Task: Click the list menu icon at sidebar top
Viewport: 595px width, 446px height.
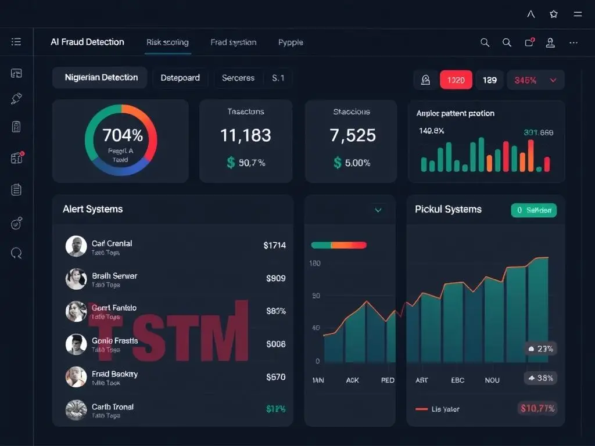Action: coord(16,42)
